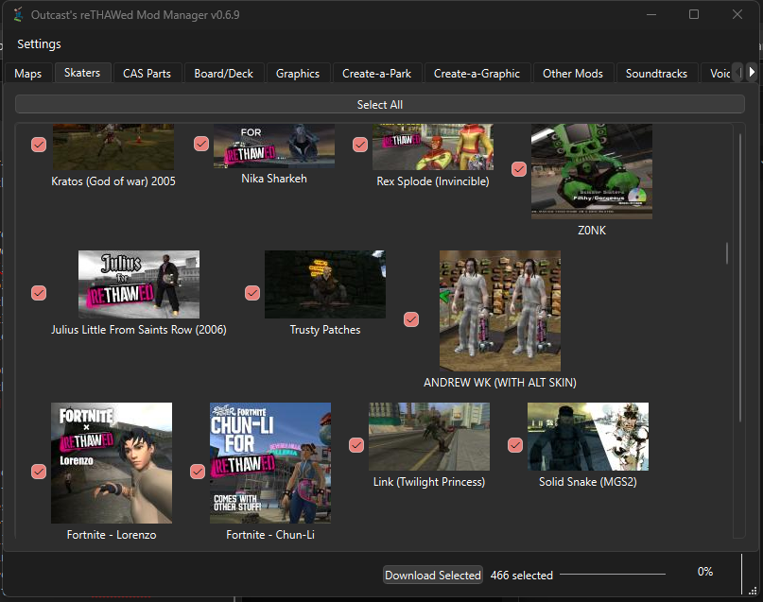
Task: Click the Julius Little Saints Row thumbnail
Action: click(x=139, y=284)
